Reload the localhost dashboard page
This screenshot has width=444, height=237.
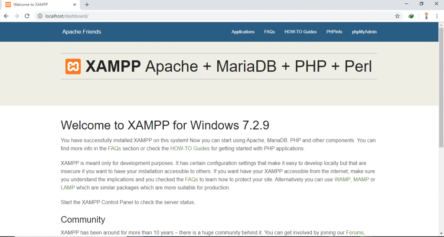pos(27,16)
